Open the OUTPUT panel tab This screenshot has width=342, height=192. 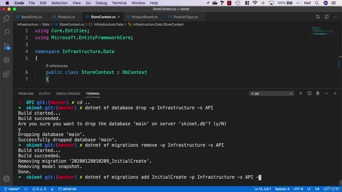pyautogui.click(x=45, y=94)
